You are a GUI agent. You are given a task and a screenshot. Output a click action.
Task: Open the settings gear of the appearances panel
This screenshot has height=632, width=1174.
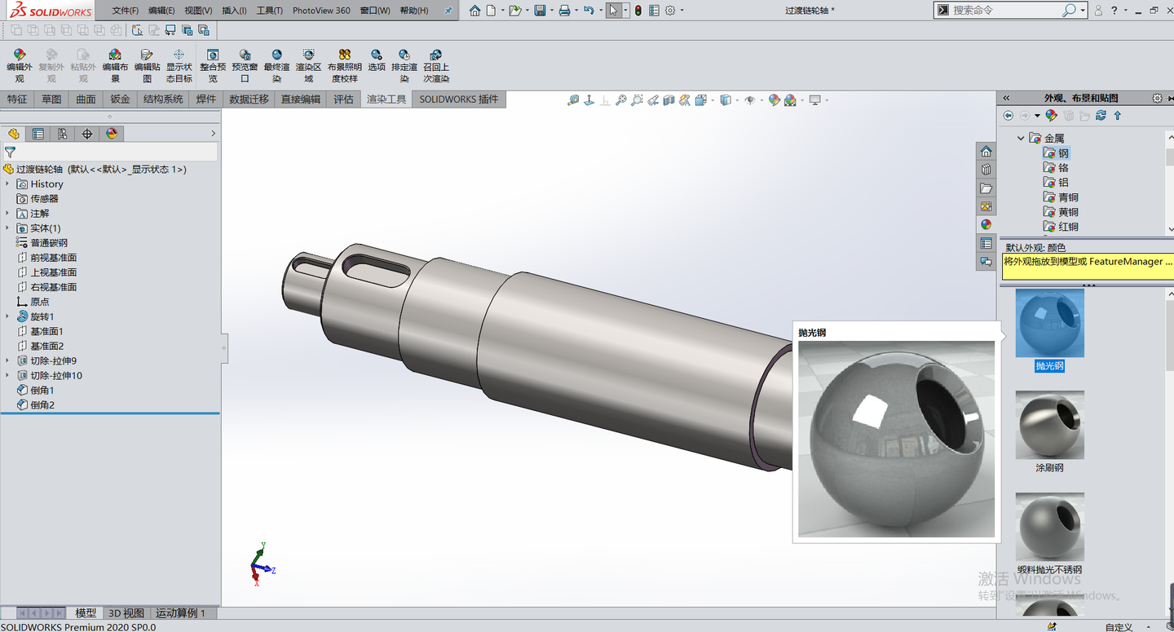click(1157, 98)
